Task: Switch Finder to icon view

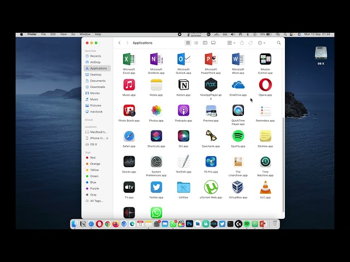Action: click(x=188, y=43)
